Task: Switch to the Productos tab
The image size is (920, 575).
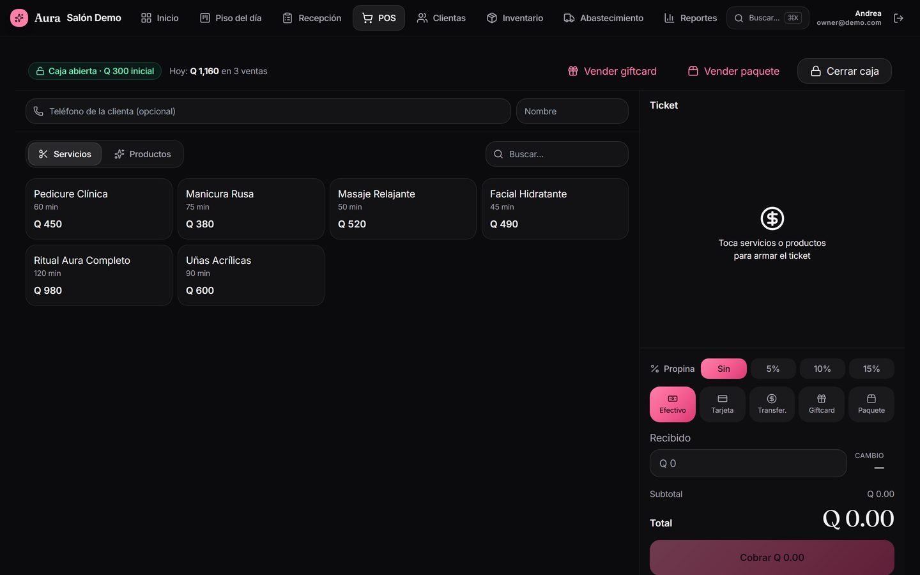Action: pyautogui.click(x=142, y=154)
